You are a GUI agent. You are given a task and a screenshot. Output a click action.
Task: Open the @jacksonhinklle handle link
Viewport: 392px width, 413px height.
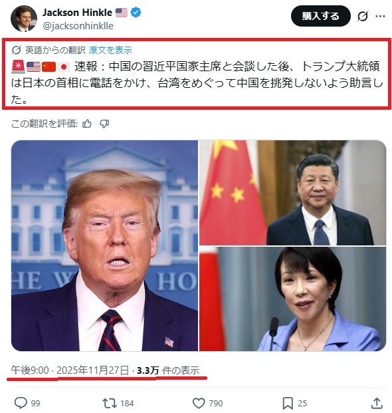click(78, 26)
